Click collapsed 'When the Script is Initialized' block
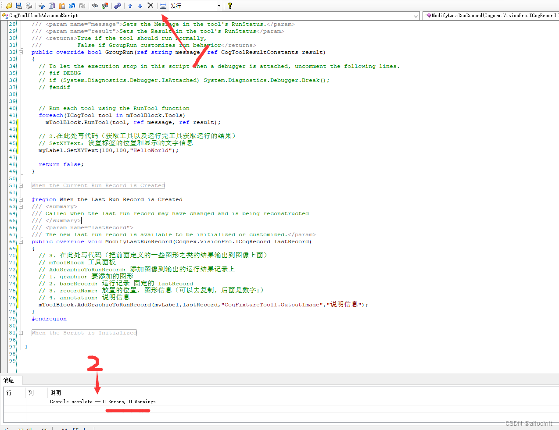The height and width of the screenshot is (430, 559). (x=84, y=333)
